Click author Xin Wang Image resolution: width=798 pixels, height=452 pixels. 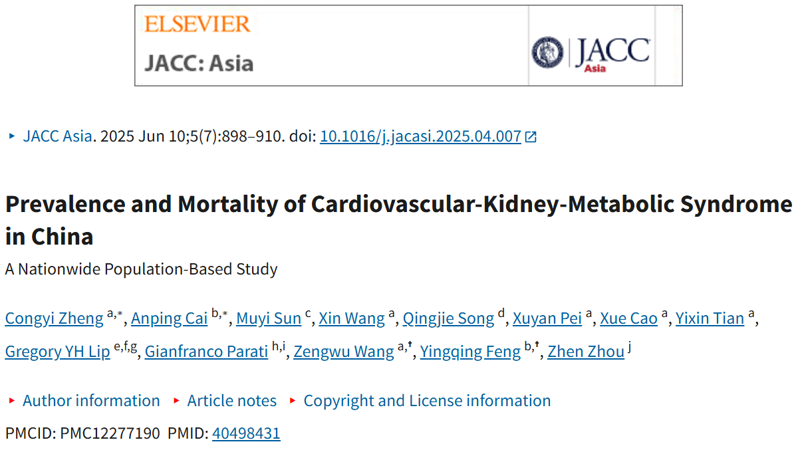point(352,318)
